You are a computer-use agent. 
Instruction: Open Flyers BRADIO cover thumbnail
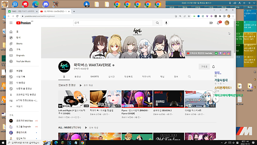click(x=137, y=99)
